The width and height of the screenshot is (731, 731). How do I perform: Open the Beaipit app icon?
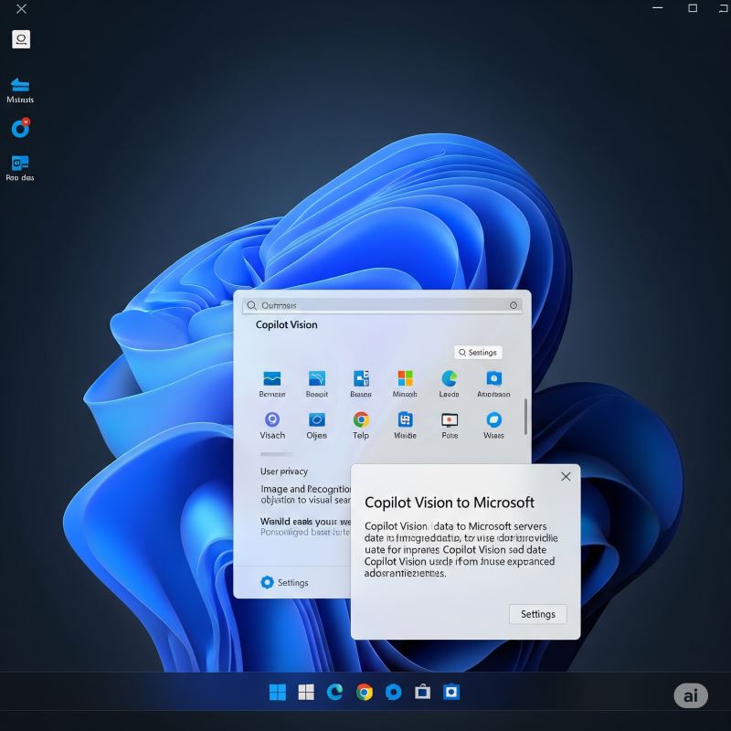coord(316,378)
